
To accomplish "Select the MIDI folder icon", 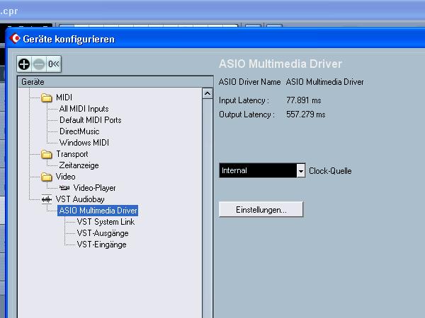I will (x=47, y=98).
